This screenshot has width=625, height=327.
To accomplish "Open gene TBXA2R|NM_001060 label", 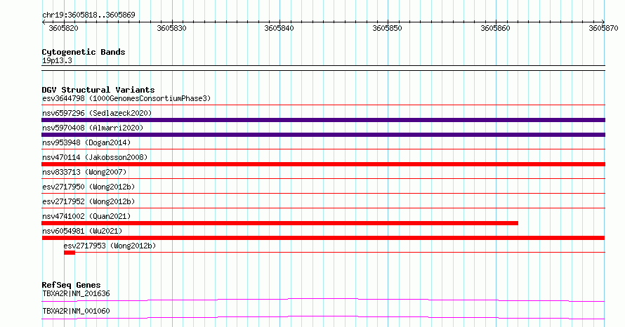I will coord(76,311).
